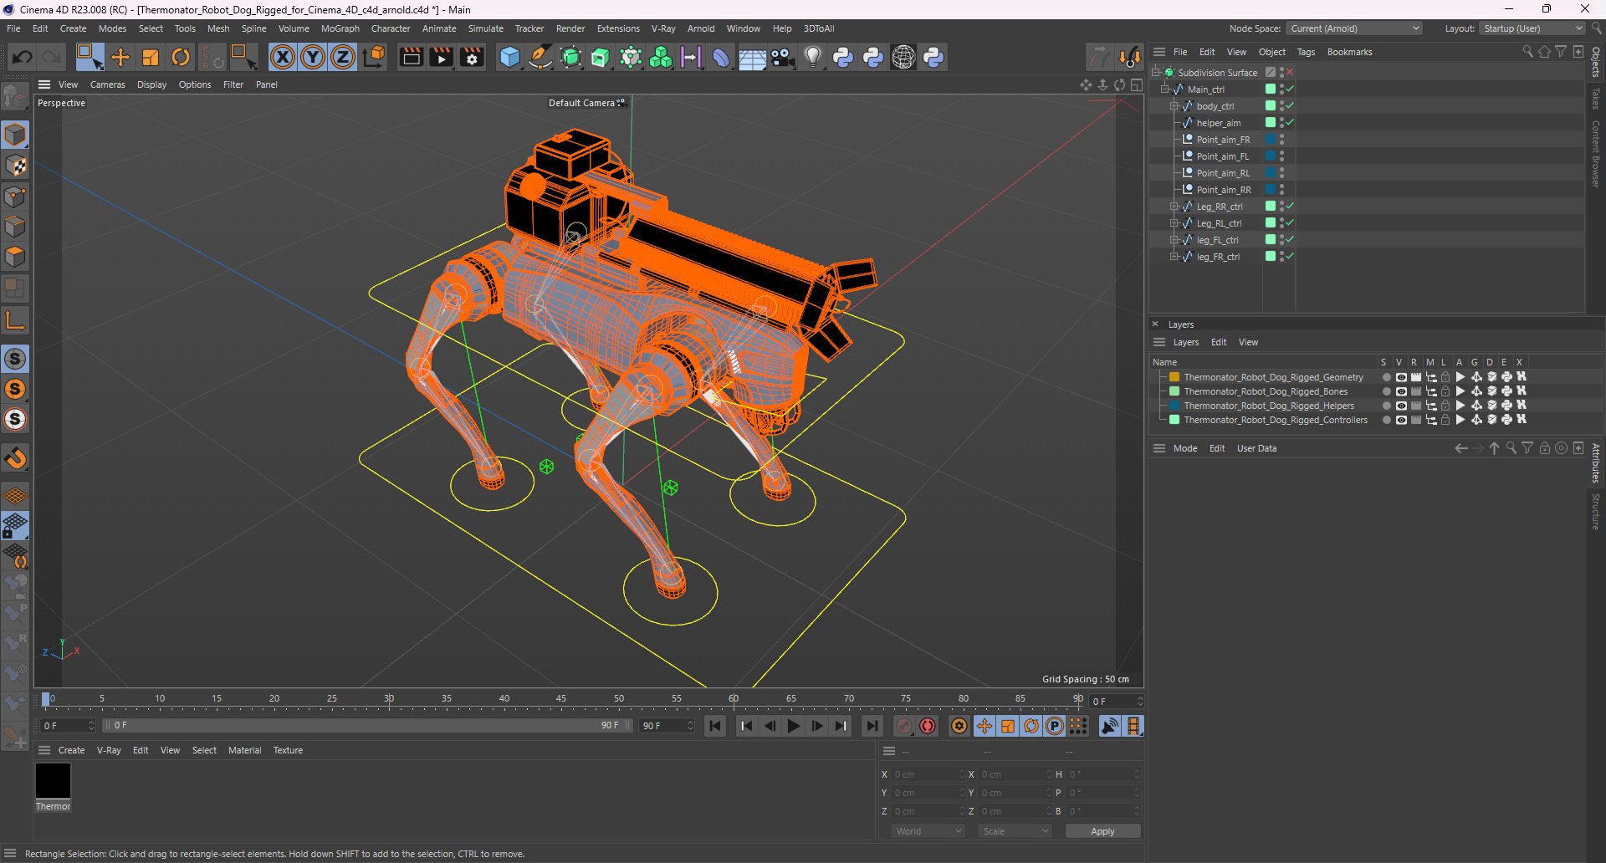The width and height of the screenshot is (1606, 863).
Task: Select the Polygons mode icon
Action: [16, 257]
